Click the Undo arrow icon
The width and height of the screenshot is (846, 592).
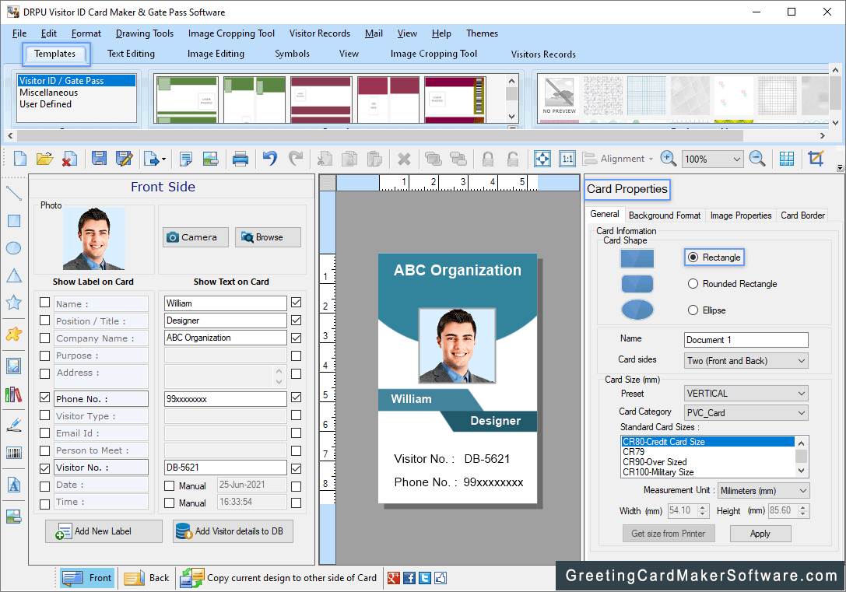pos(270,159)
